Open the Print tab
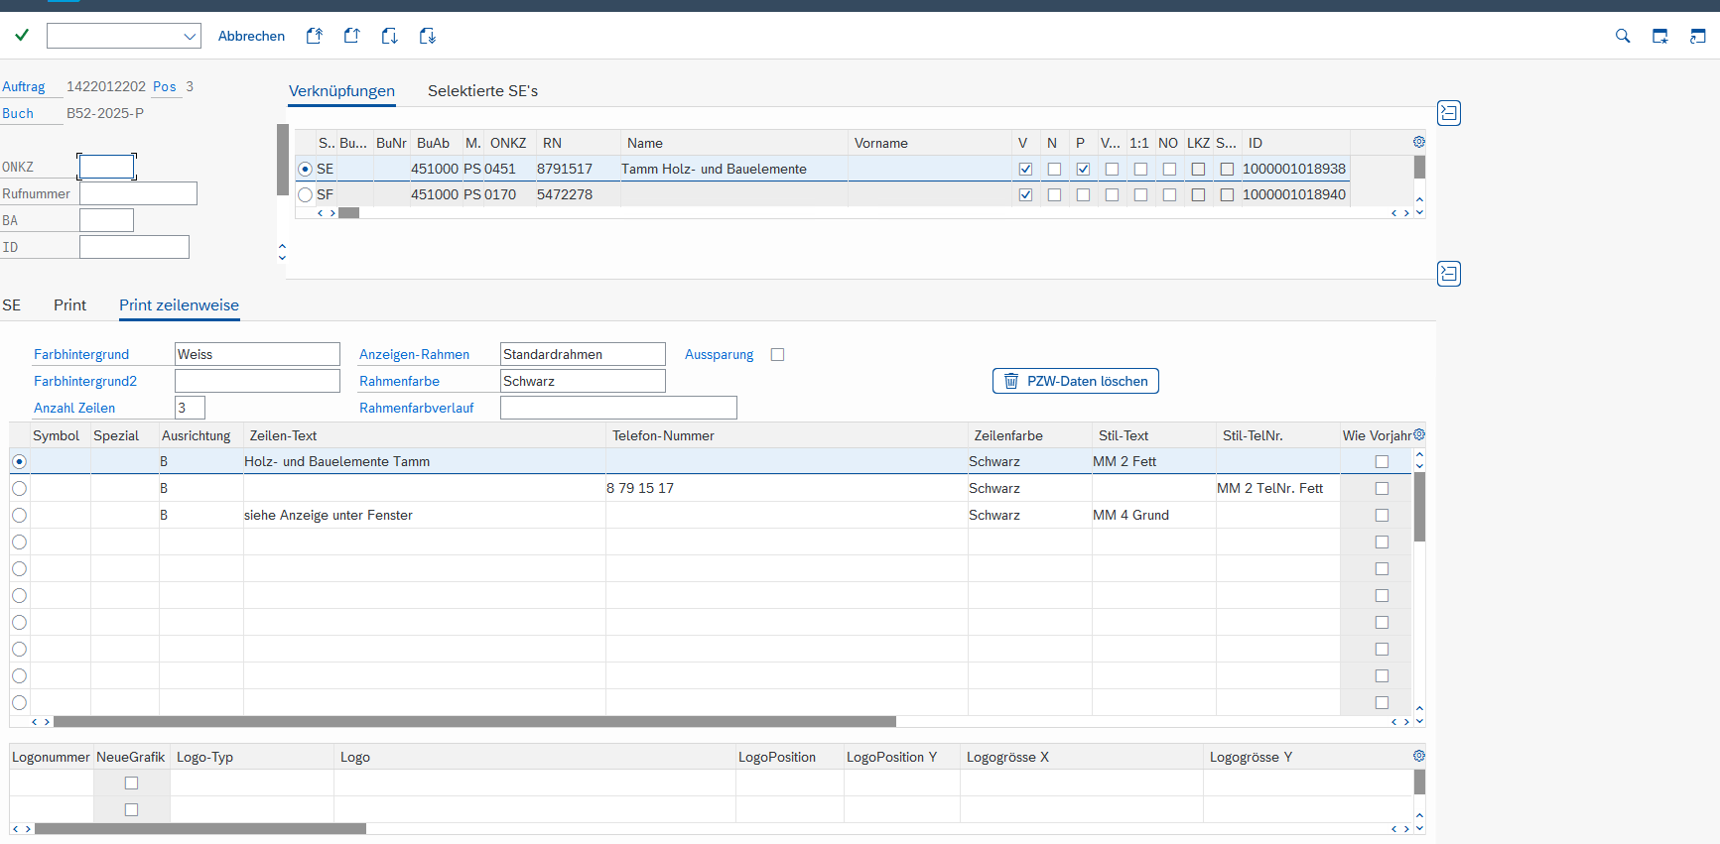 [x=69, y=304]
